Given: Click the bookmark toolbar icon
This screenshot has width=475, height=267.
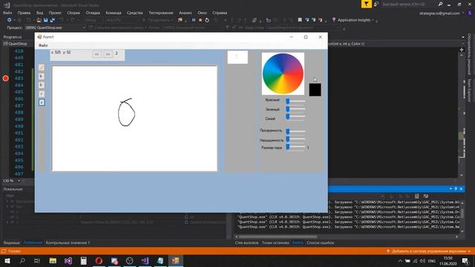Looking at the screenshot, I should point(300,20).
